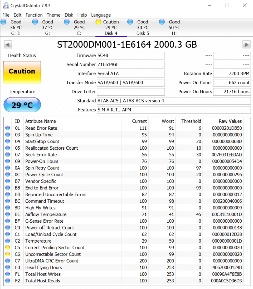Click the previous disk left arrow

pyautogui.click(x=8, y=45)
